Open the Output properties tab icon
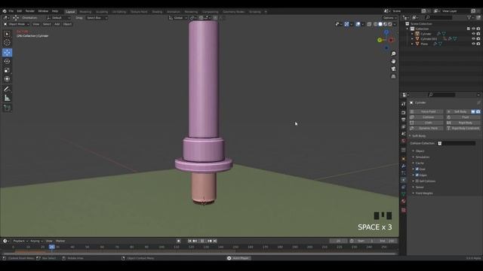The width and height of the screenshot is (483, 271). pyautogui.click(x=404, y=120)
